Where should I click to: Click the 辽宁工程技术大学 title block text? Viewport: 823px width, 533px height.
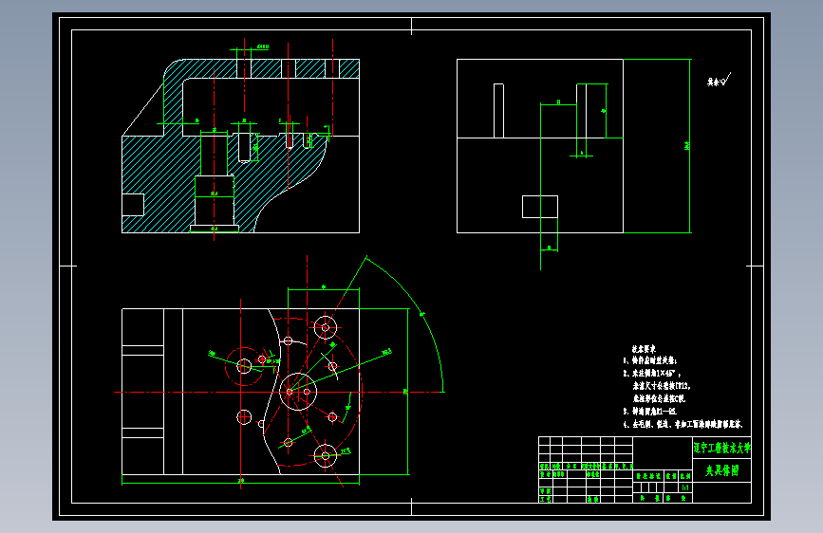click(721, 448)
